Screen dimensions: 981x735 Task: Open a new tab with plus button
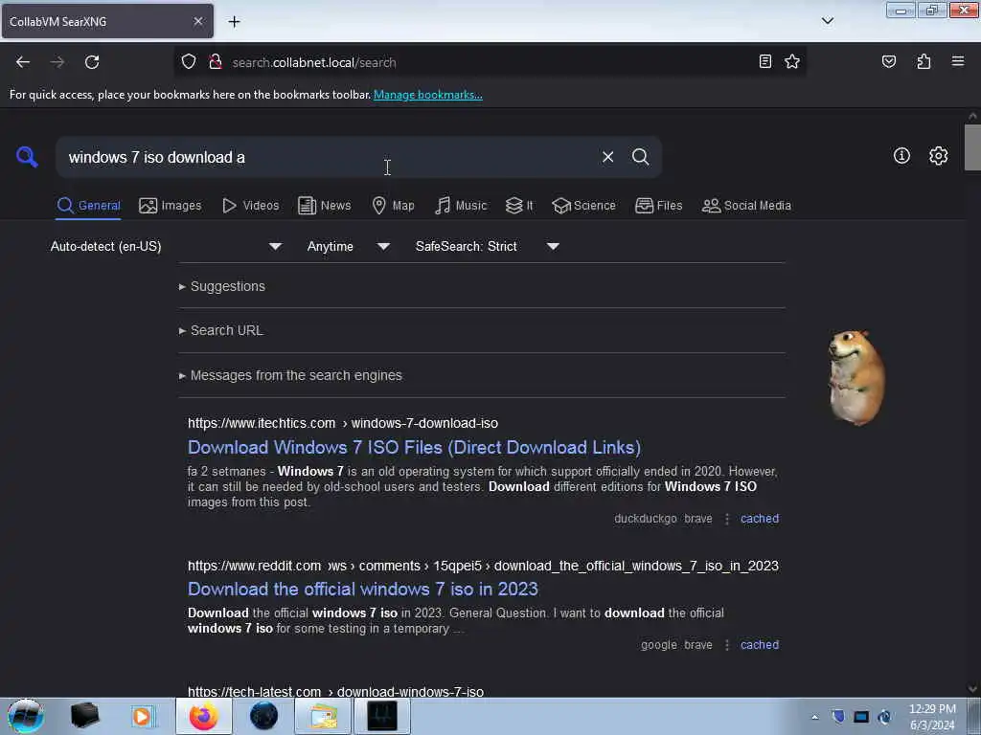(234, 22)
